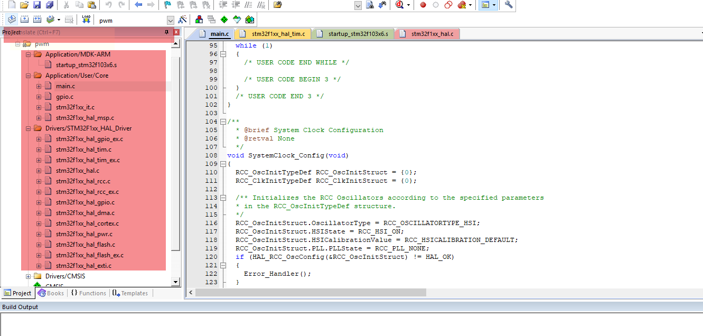Viewport: 703px width, 336px height.
Task: Select gpio.c in the project tree
Action: click(x=64, y=97)
